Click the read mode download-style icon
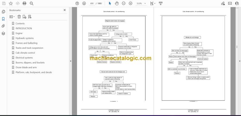241x116 pixels. [x=161, y=3]
